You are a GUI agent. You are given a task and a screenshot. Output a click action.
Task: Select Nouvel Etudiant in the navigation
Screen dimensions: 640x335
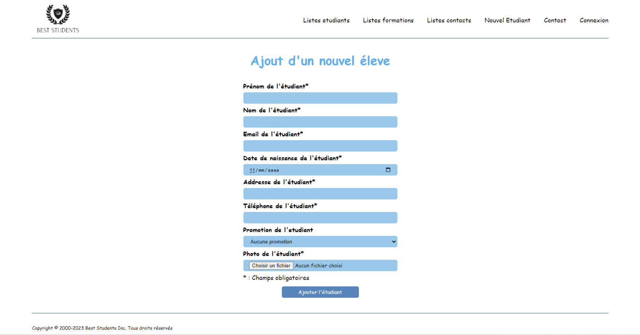click(x=507, y=21)
